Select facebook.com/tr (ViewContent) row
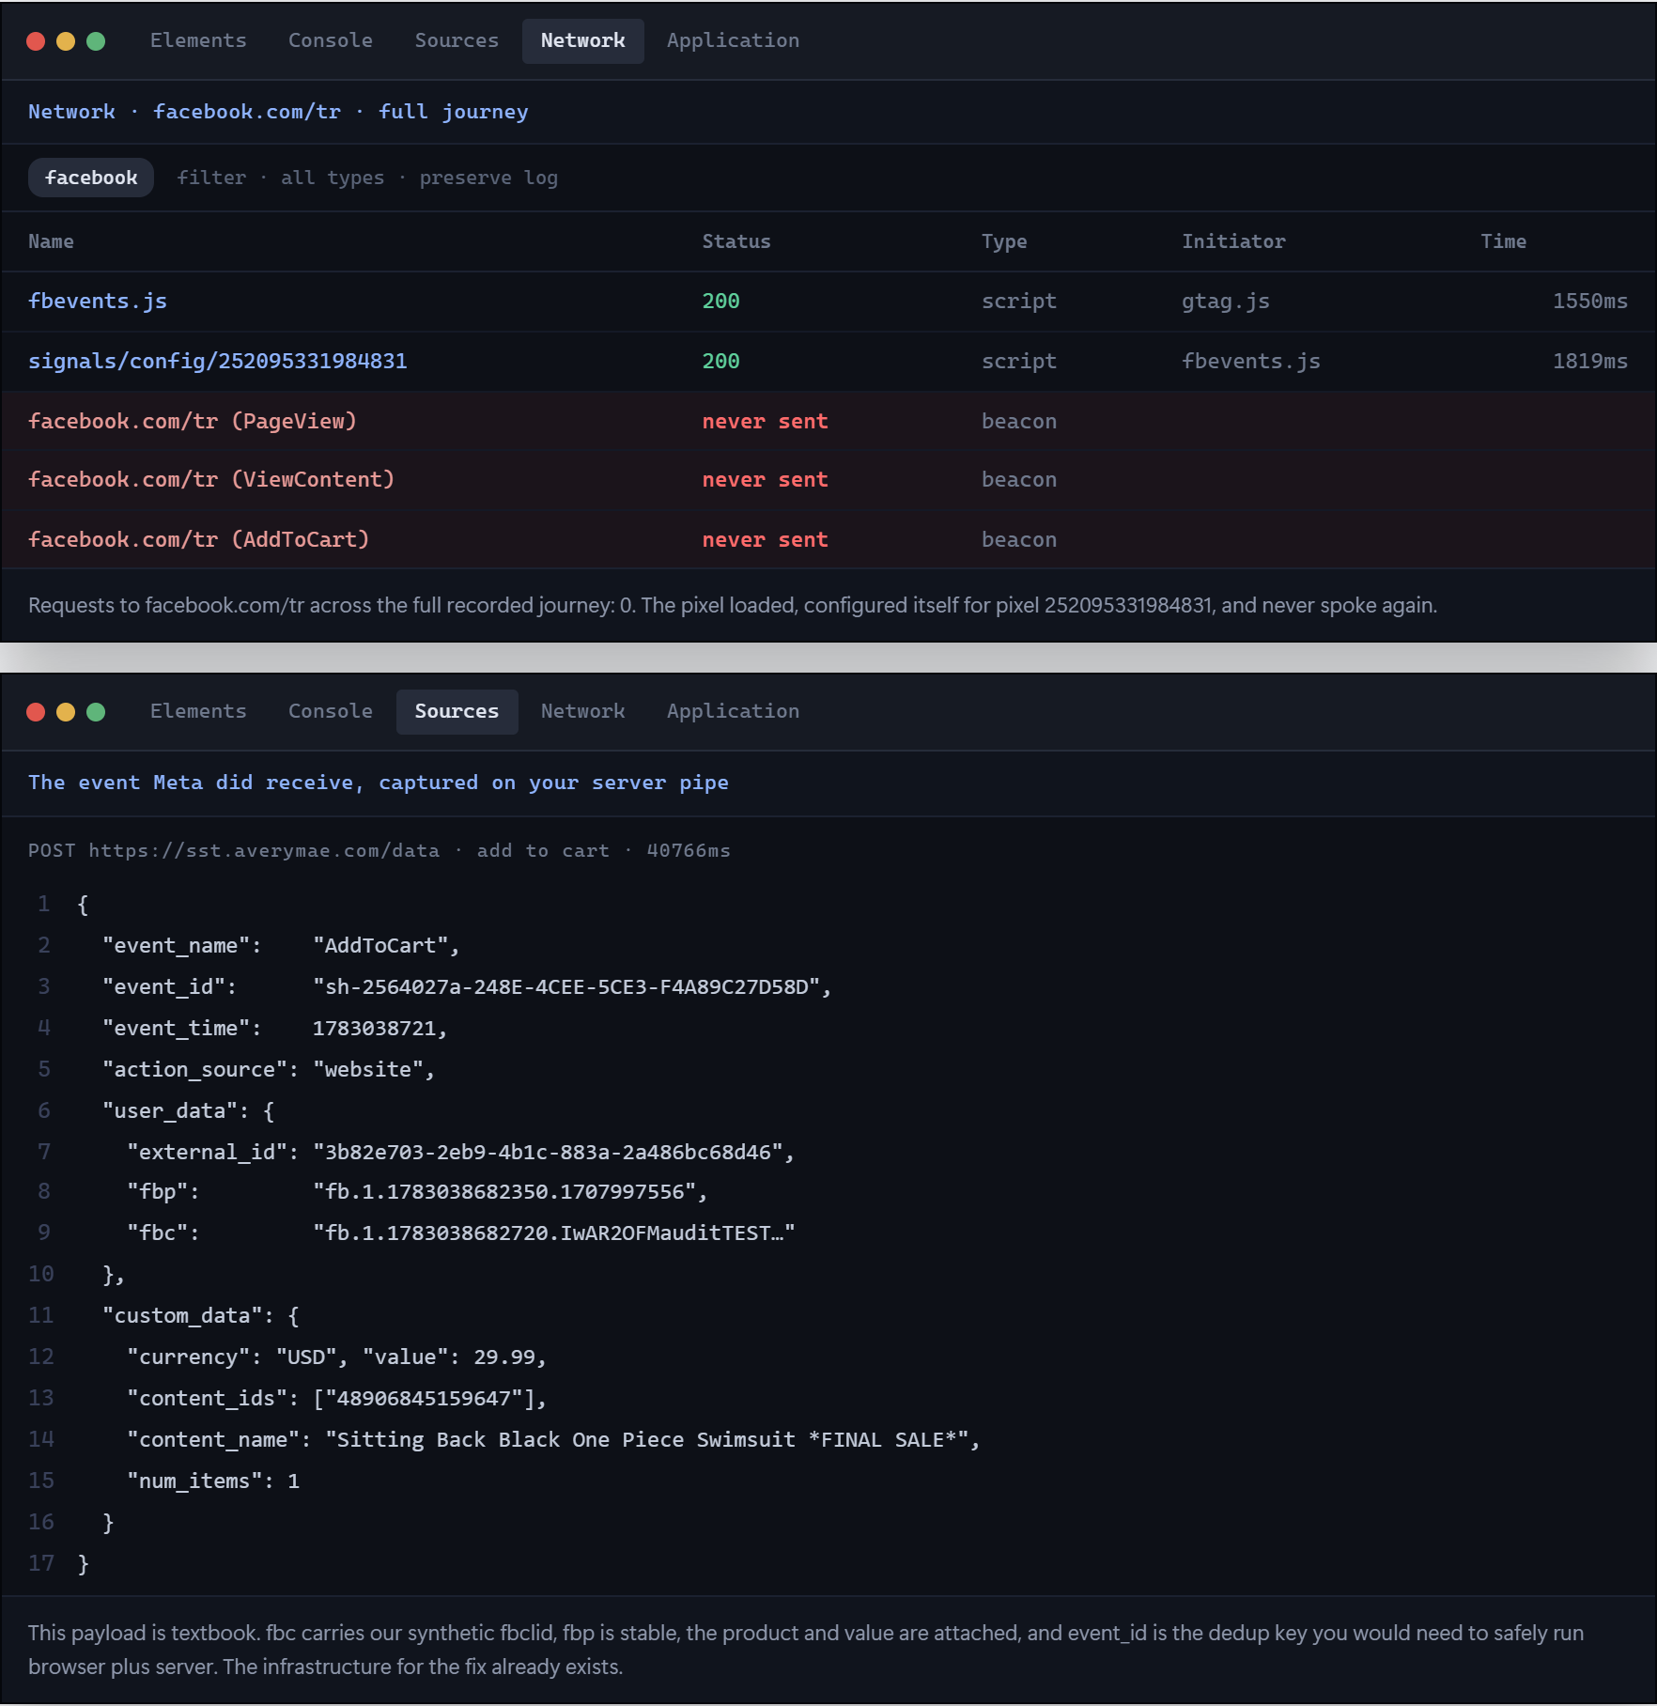Image resolution: width=1657 pixels, height=1706 pixels. pyautogui.click(x=828, y=480)
